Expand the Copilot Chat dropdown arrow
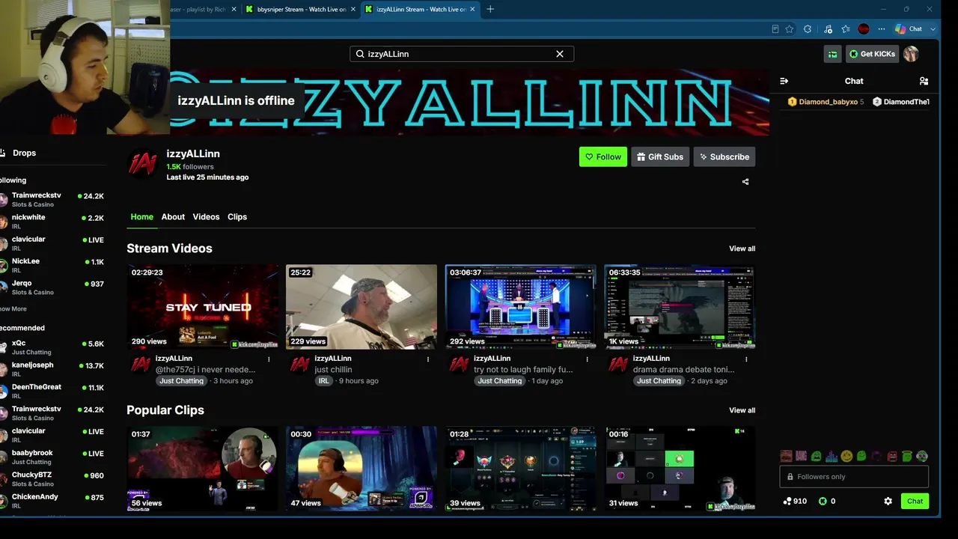 (x=933, y=29)
